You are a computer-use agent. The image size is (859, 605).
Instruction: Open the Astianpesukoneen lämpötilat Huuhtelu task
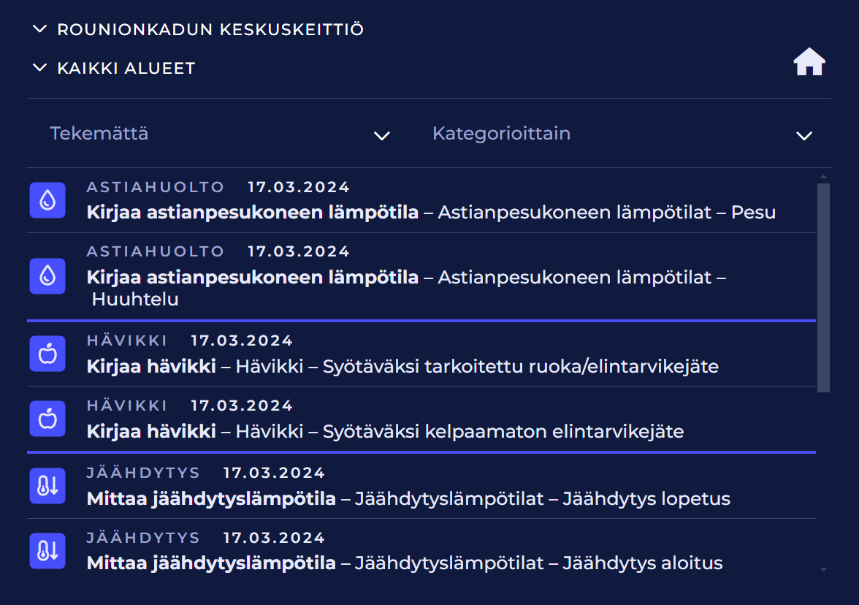tap(409, 287)
